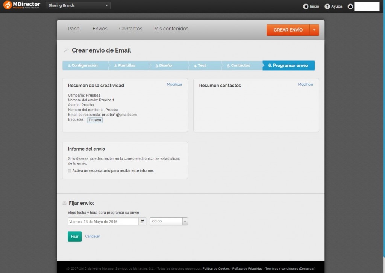Image resolution: width=385 pixels, height=273 pixels.
Task: Click Modificar in Resumen contactos
Action: click(x=306, y=84)
